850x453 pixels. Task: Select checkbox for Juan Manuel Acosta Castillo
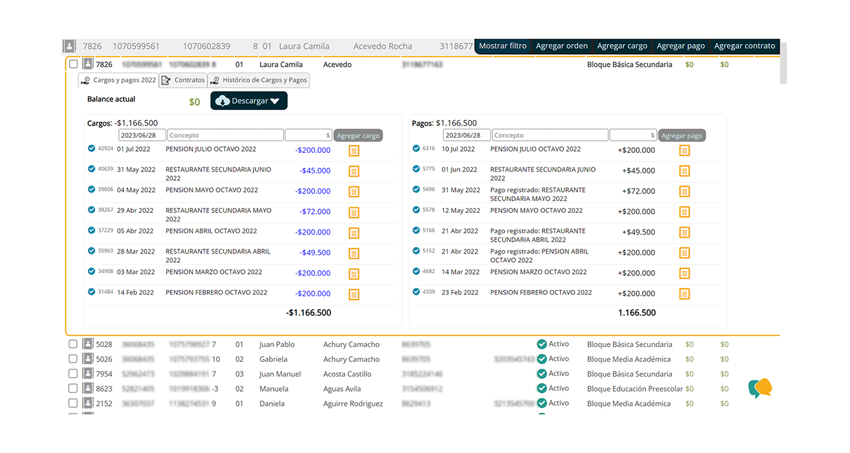click(x=73, y=374)
